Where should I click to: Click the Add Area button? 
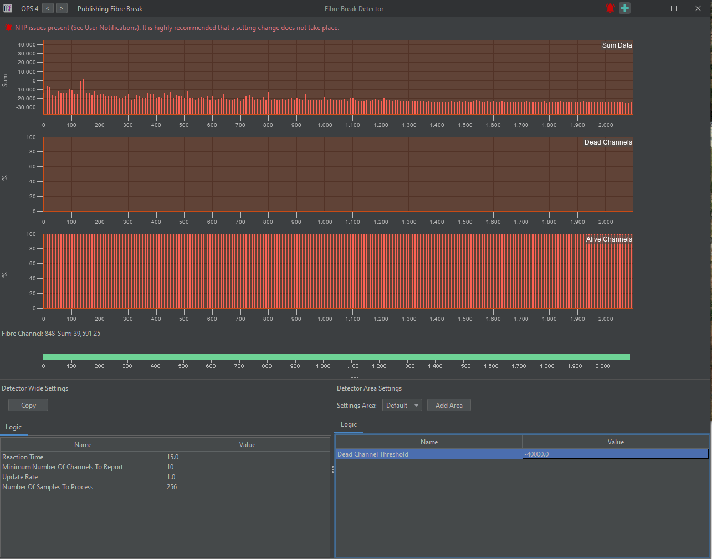coord(449,406)
